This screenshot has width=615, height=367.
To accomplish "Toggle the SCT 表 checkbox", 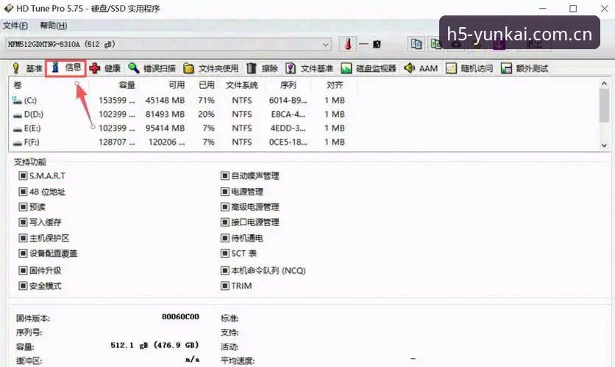I will (x=225, y=253).
